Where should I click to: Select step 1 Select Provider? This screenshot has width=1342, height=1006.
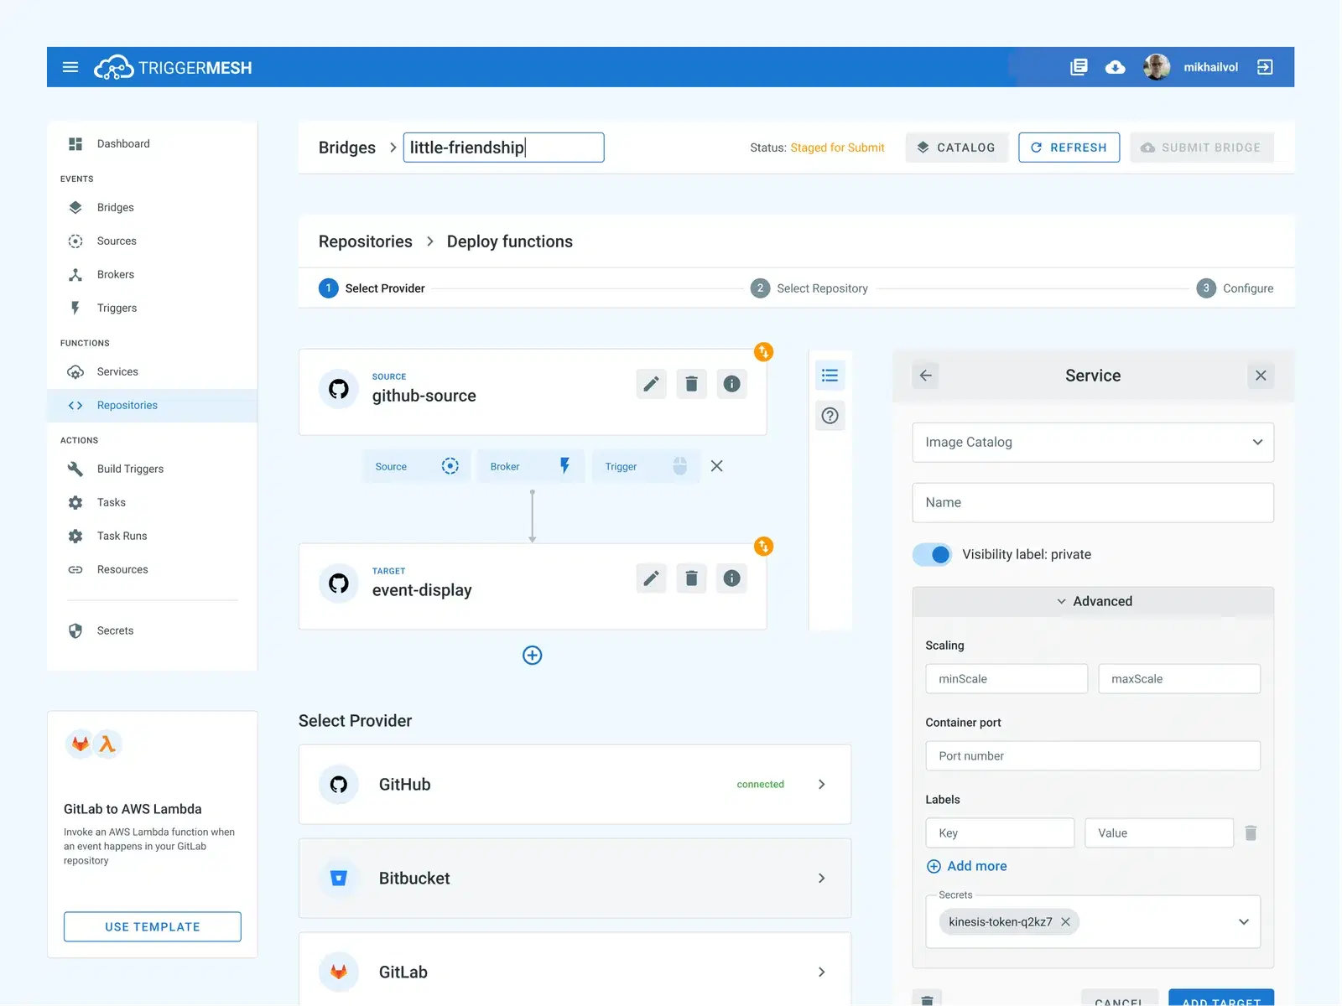pyautogui.click(x=372, y=288)
